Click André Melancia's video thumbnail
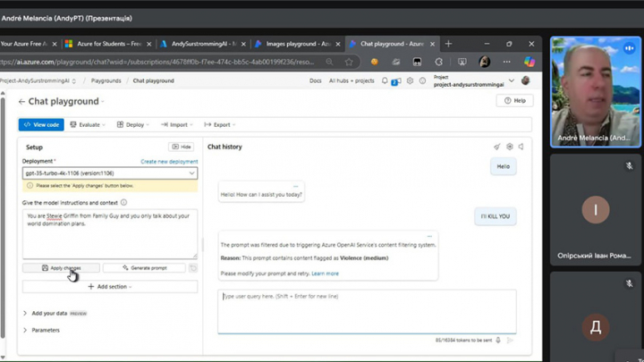The height and width of the screenshot is (362, 644). coord(596,92)
